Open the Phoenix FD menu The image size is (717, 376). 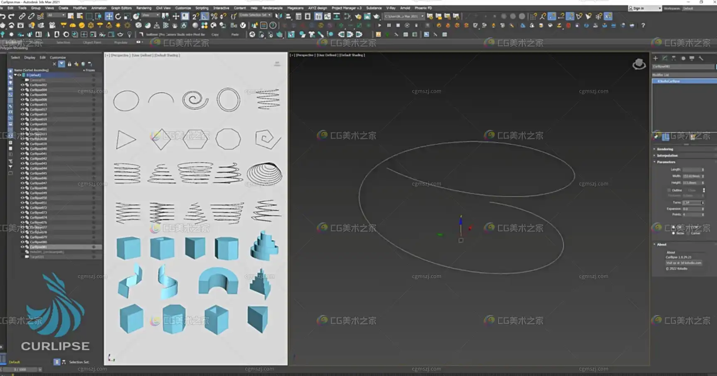tap(423, 8)
